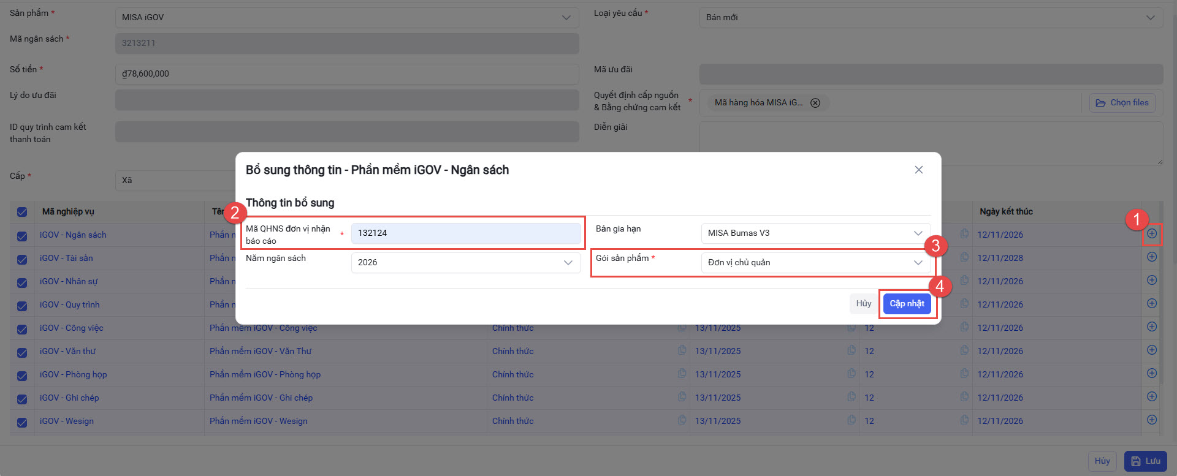Click copy icon before end date in iGOV - Nhân sự row
1177x476 pixels.
[964, 280]
